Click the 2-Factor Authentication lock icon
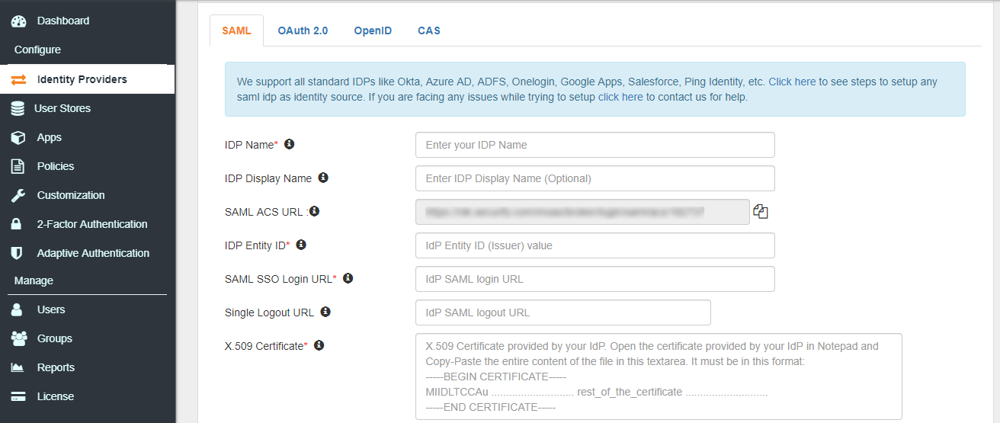1000x423 pixels. [17, 224]
